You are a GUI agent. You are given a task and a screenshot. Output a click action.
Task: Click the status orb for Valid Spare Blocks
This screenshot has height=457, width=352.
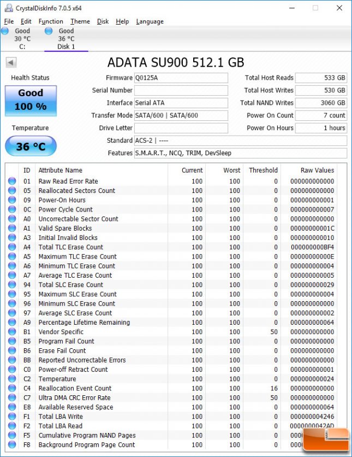[12, 228]
